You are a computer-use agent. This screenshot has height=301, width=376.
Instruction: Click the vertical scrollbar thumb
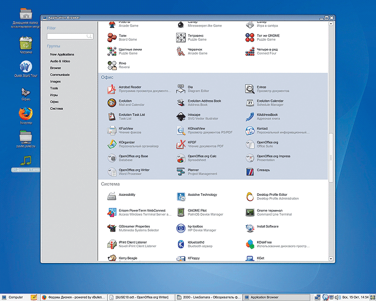pyautogui.click(x=331, y=158)
